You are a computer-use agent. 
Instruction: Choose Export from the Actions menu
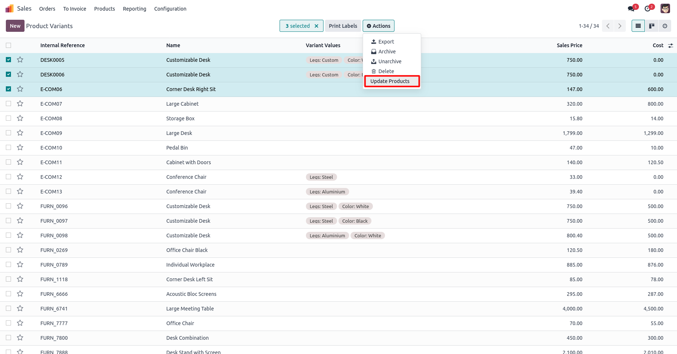[392, 42]
